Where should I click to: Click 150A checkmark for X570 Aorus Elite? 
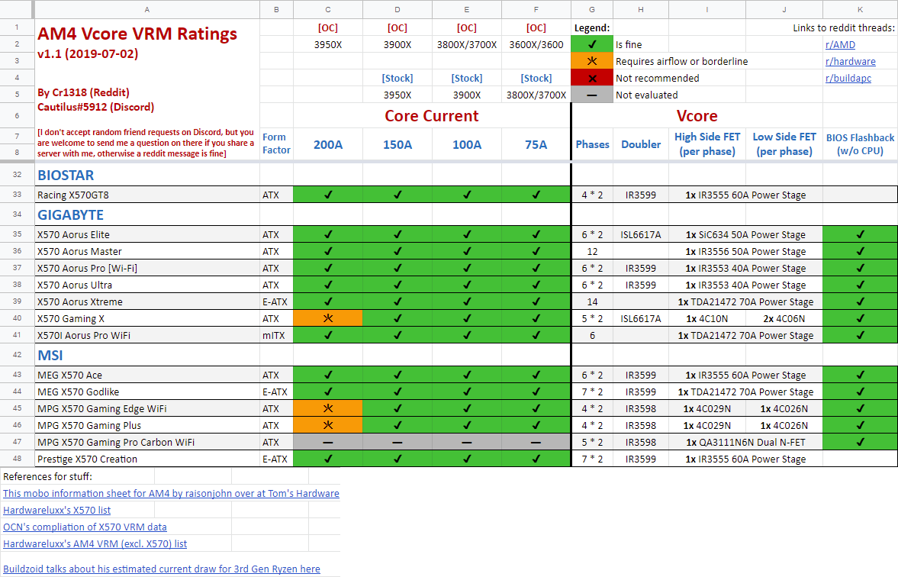[x=398, y=234]
